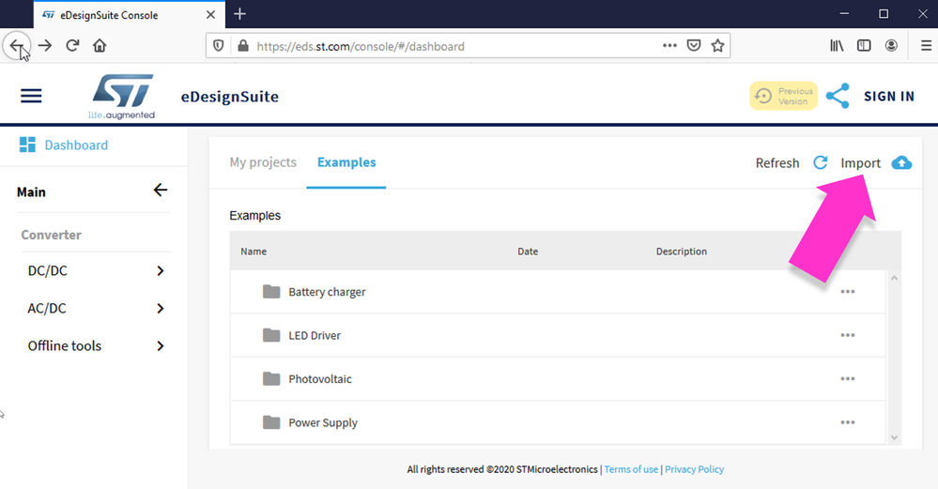The height and width of the screenshot is (489, 938).
Task: Click the ST life.augmented logo
Action: pyautogui.click(x=122, y=97)
